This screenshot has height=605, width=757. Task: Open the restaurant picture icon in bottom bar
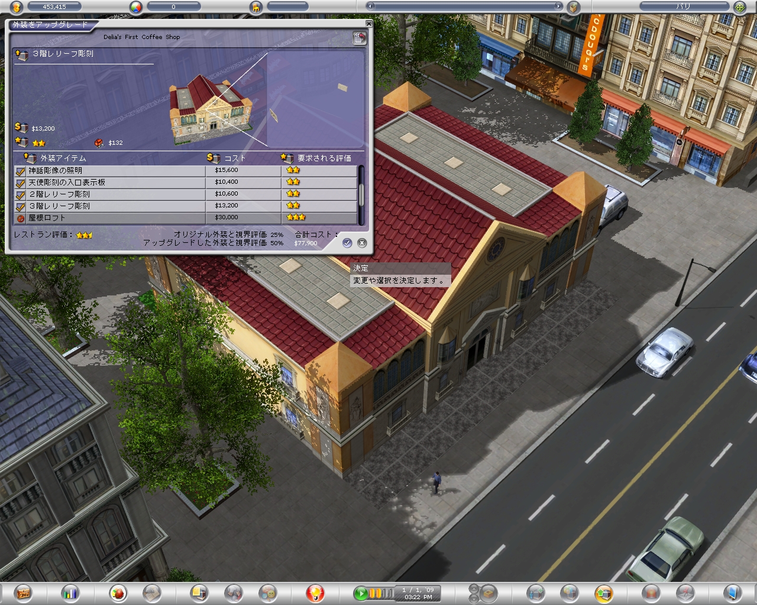(24, 593)
